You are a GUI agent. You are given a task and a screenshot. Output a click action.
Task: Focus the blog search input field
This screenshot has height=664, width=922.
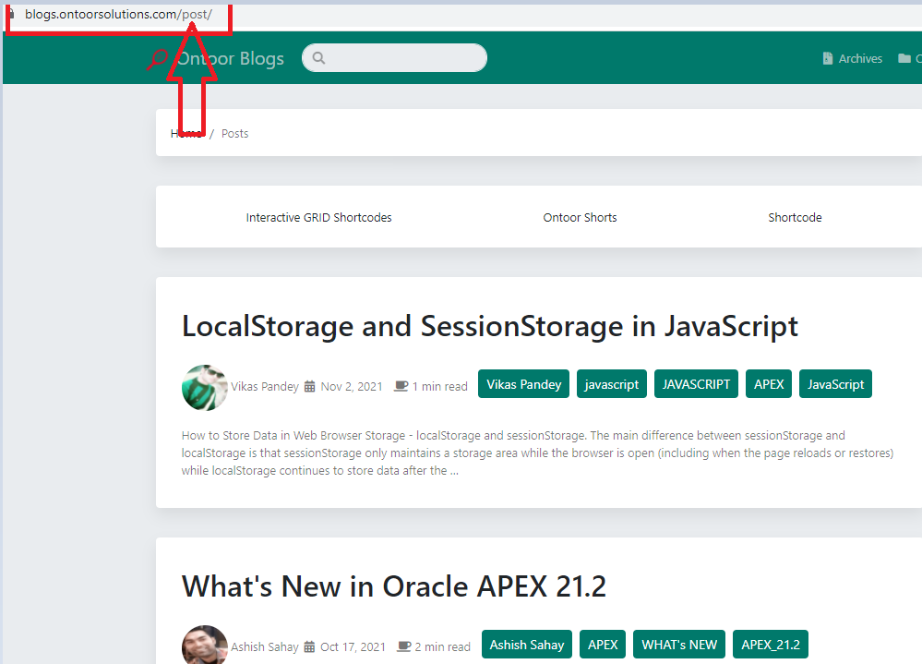[x=404, y=58]
